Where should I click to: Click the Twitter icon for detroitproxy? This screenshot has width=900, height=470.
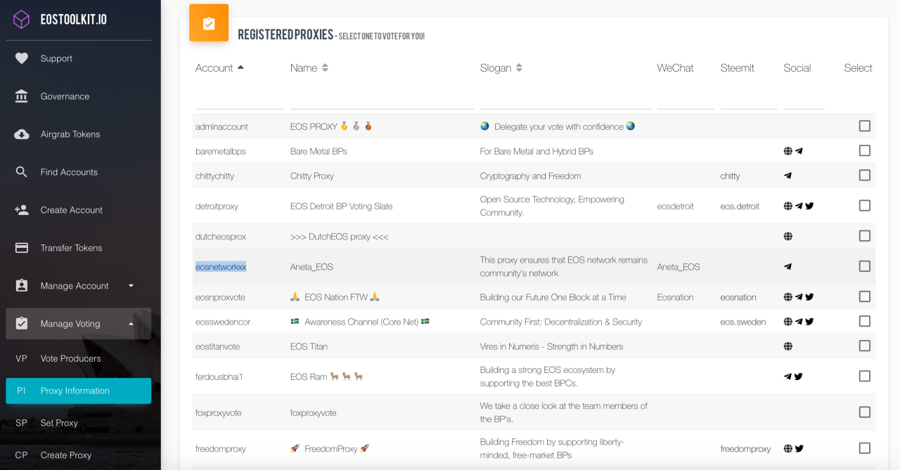[809, 207]
